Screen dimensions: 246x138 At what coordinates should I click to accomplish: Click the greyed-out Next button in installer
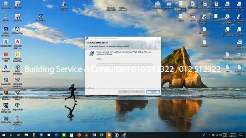tap(138, 92)
